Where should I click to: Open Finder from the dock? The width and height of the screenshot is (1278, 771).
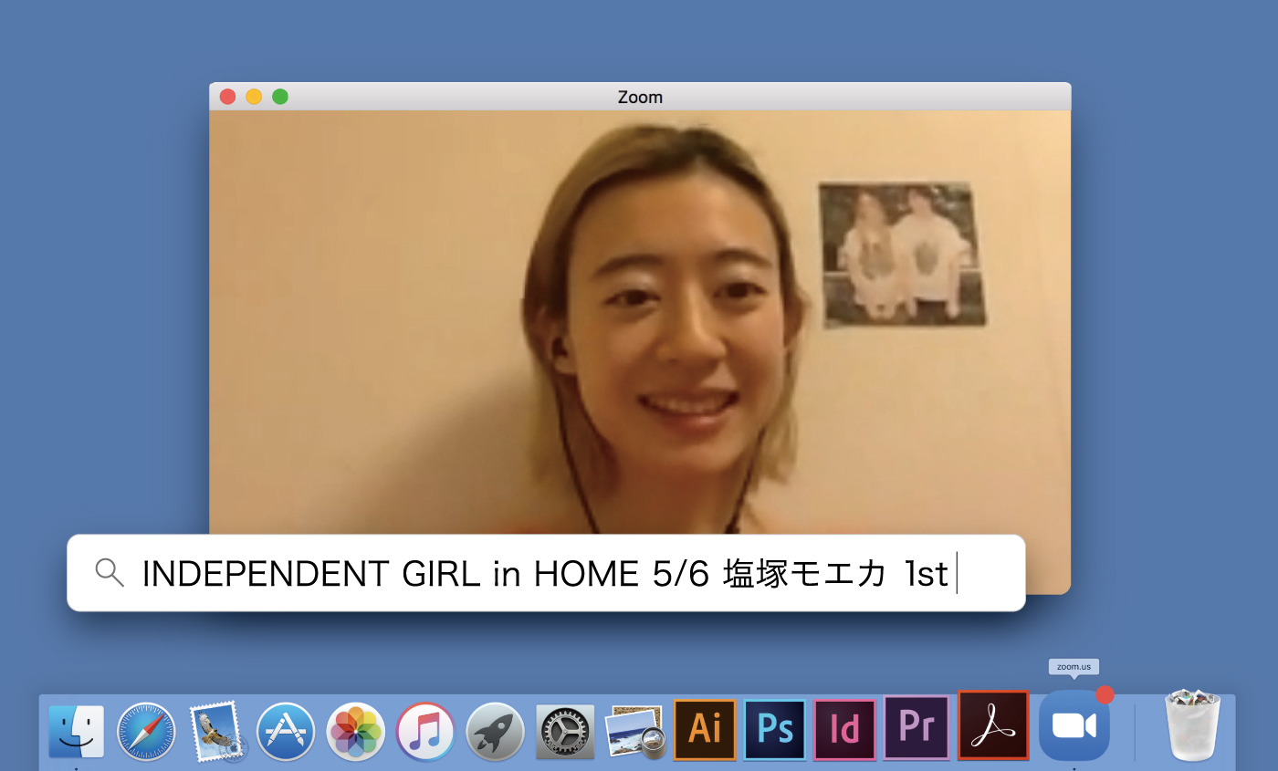(77, 731)
